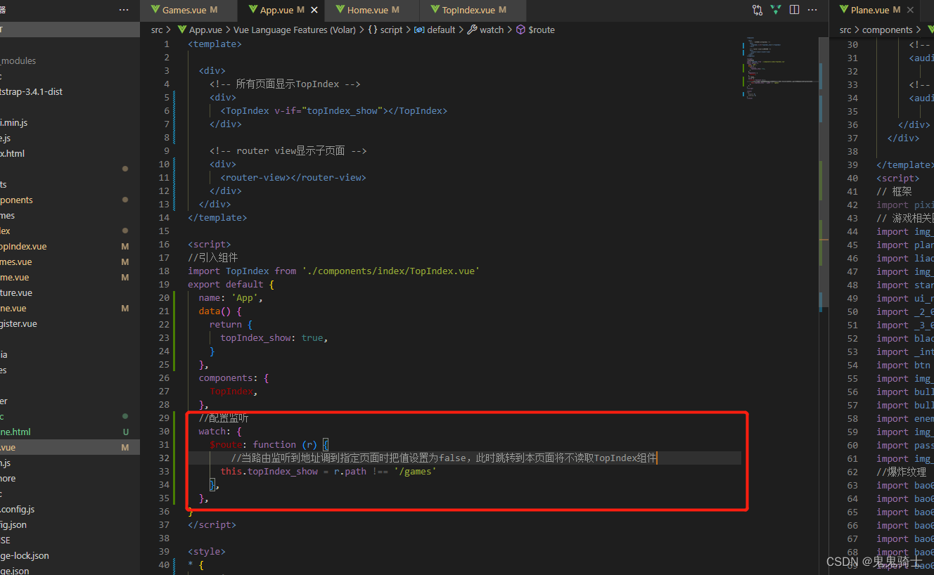Click the components breadcrumb in right editor
934x575 pixels.
(887, 30)
